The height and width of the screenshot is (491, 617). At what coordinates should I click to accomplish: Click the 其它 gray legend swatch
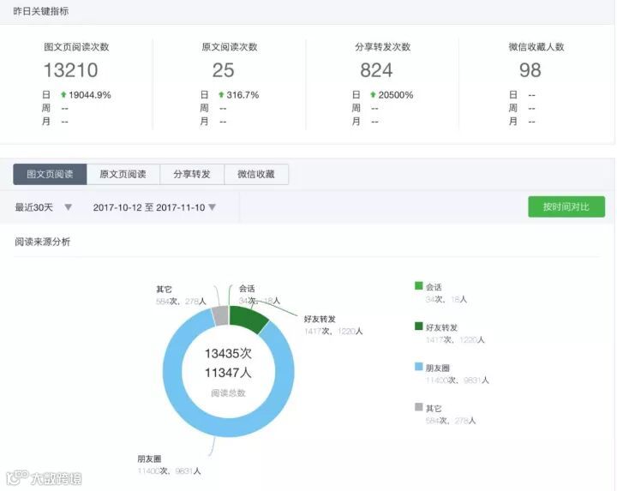click(x=419, y=407)
